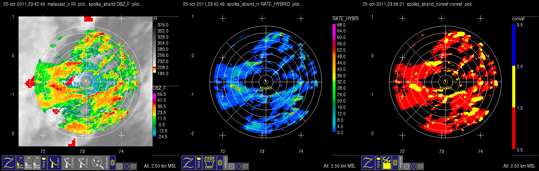Screen dimensions: 539x171
Task: Click range rings icon in convsf panel
Action: pos(395,163)
